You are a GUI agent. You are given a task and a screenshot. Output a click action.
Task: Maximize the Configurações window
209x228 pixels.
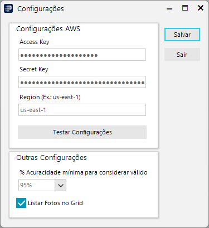[x=185, y=8]
